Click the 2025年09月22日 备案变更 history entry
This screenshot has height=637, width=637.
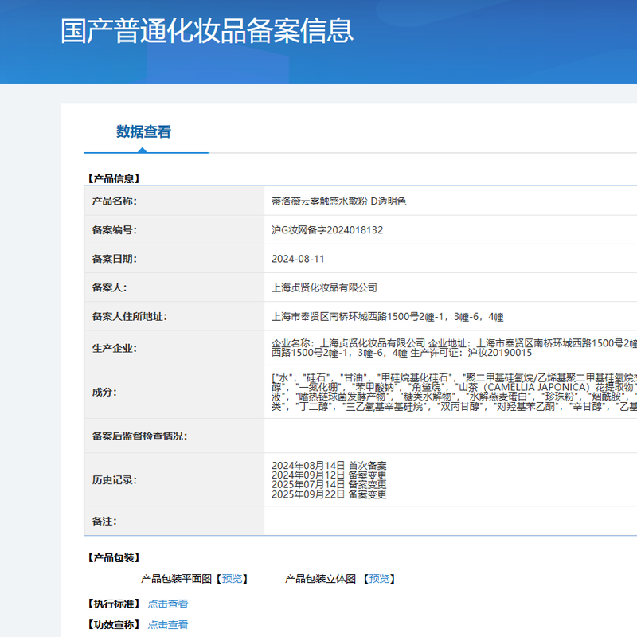click(x=329, y=494)
